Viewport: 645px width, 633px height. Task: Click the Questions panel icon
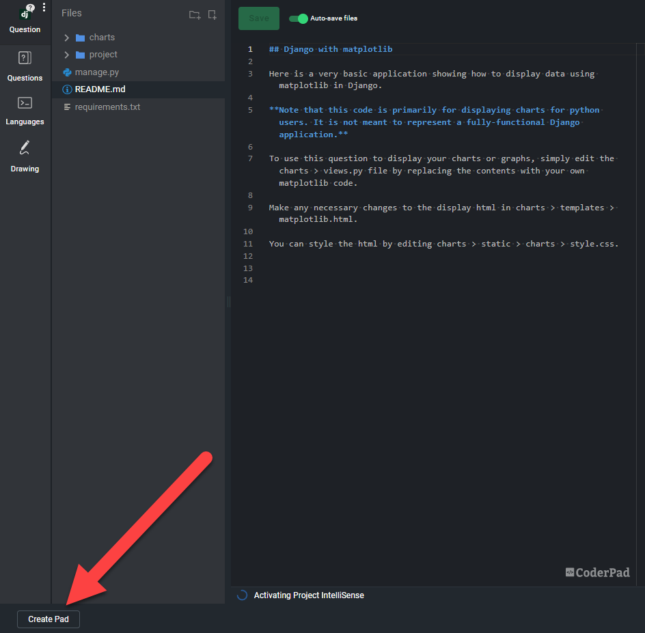pyautogui.click(x=25, y=57)
